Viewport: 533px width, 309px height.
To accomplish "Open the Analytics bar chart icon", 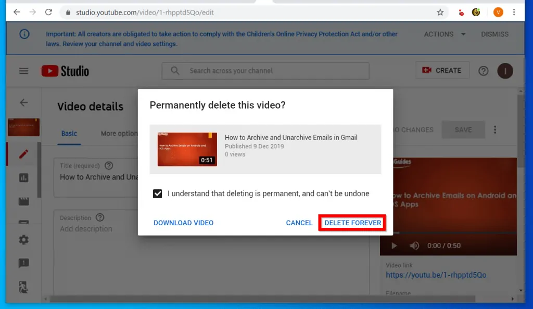I will click(23, 178).
